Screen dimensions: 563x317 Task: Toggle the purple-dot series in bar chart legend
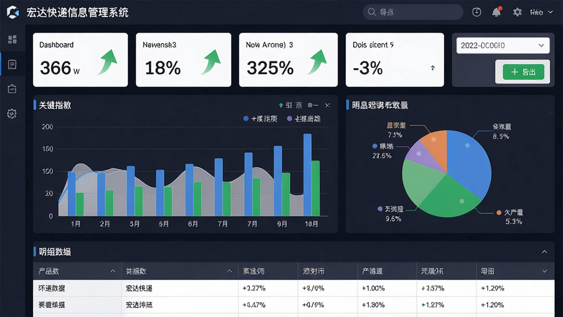(x=303, y=119)
